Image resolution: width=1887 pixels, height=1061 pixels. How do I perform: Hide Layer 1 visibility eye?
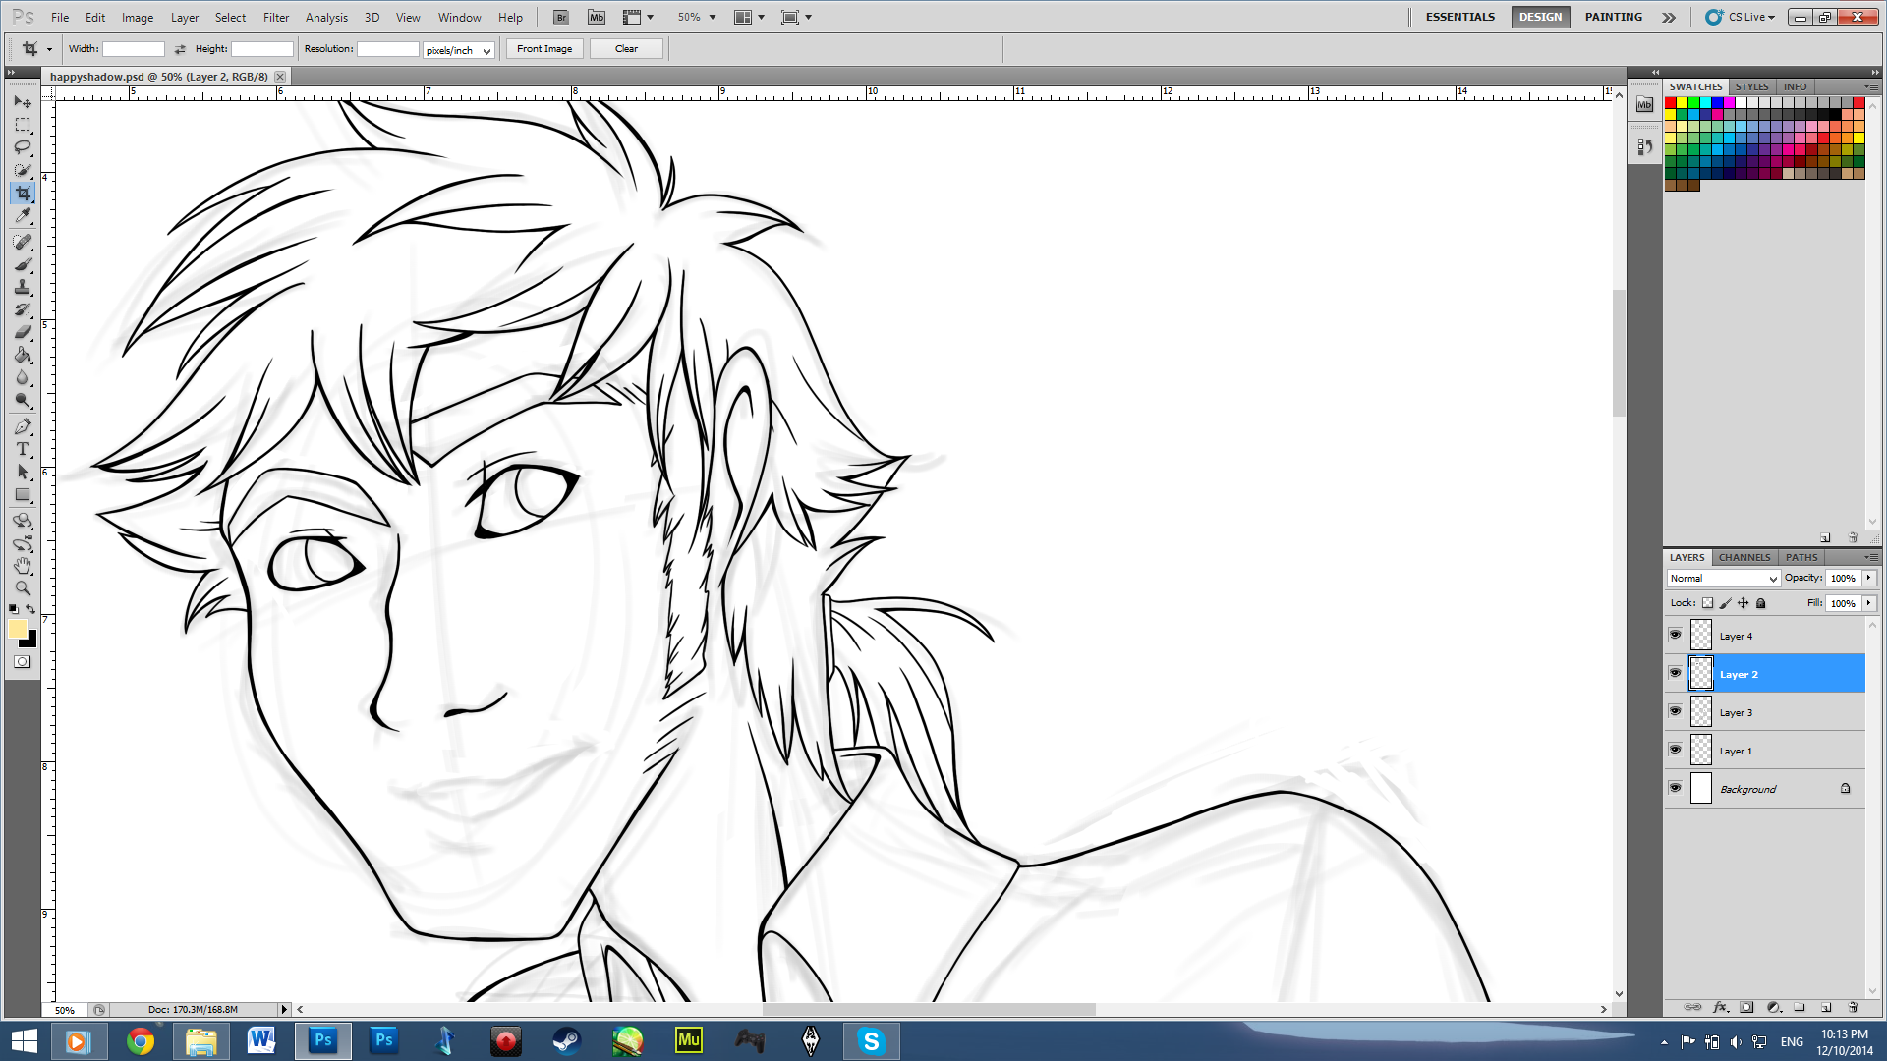tap(1675, 750)
